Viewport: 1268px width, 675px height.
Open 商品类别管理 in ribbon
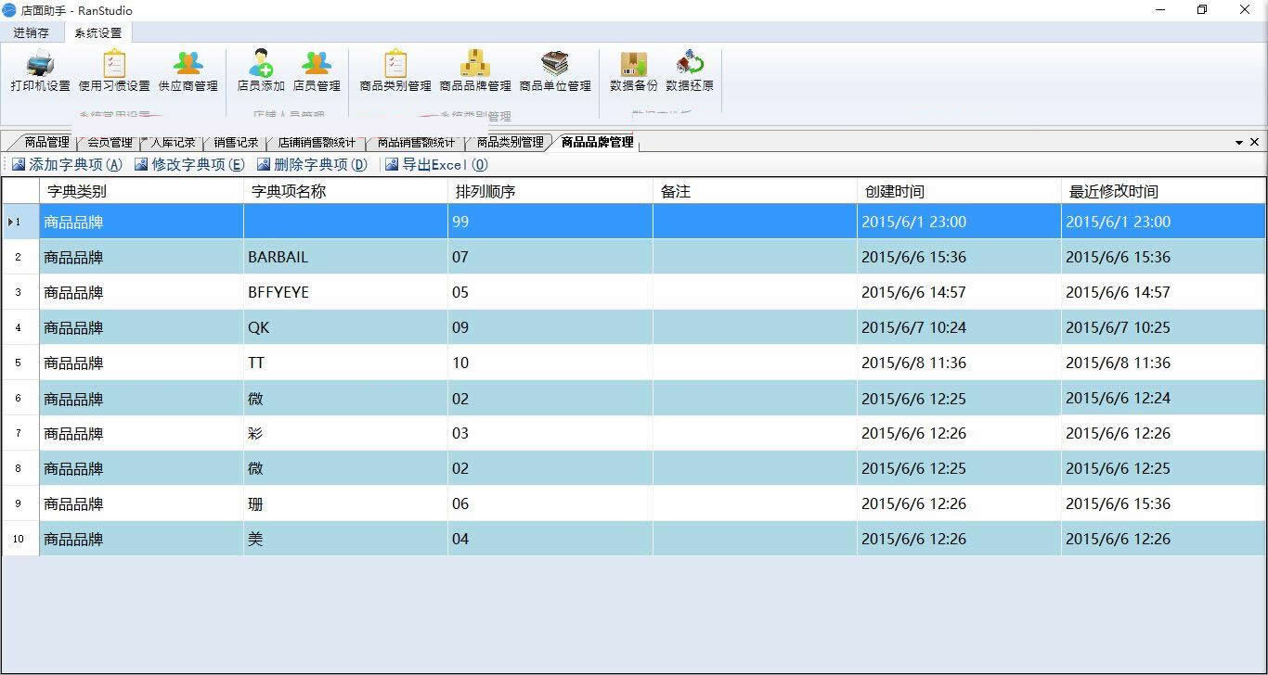[x=395, y=71]
